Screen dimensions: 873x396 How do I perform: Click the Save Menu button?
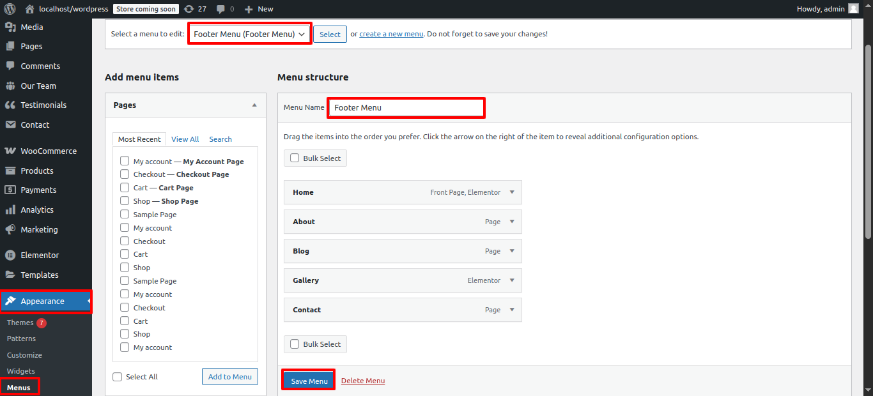click(x=309, y=381)
